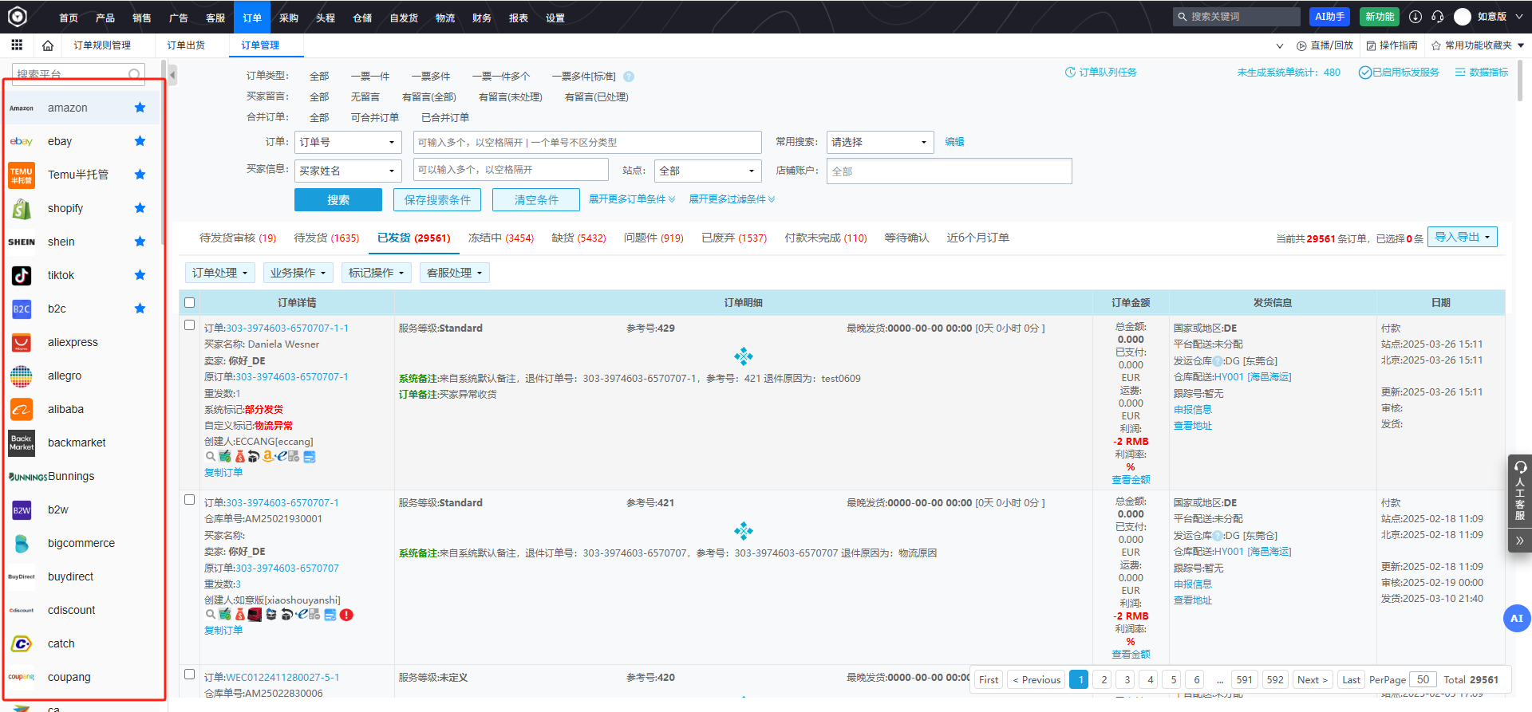Unfavorite amazon using its star icon
Screen dimensions: 1532x712
(140, 108)
